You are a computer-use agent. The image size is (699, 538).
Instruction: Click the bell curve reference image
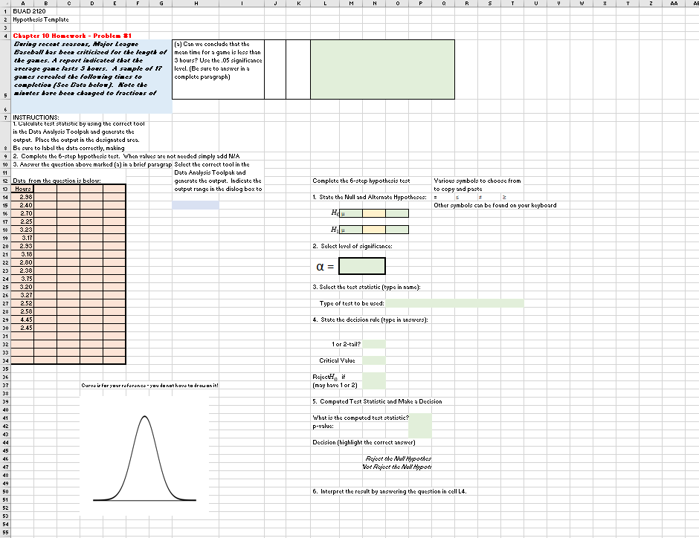pyautogui.click(x=144, y=452)
